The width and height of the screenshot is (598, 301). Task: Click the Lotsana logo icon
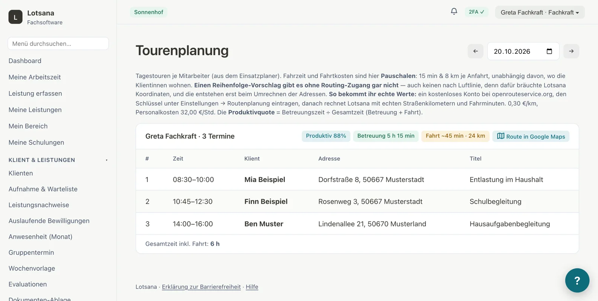pyautogui.click(x=15, y=17)
